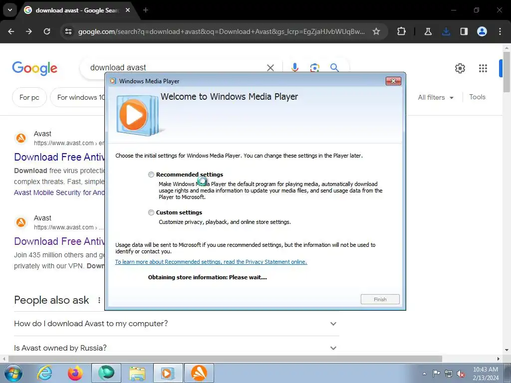Click the Chrome forward arrow
The width and height of the screenshot is (511, 383).
pyautogui.click(x=29, y=31)
